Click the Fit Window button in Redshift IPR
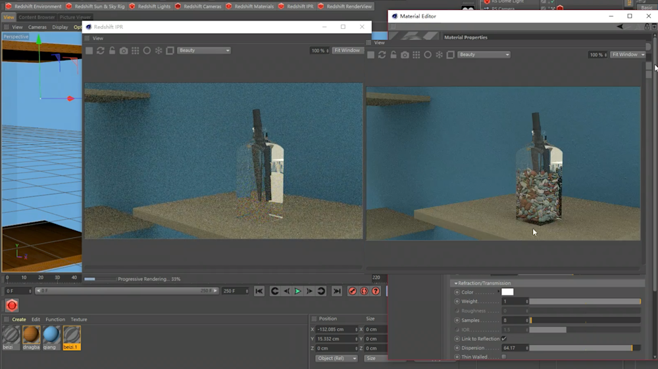The width and height of the screenshot is (658, 369). point(347,51)
